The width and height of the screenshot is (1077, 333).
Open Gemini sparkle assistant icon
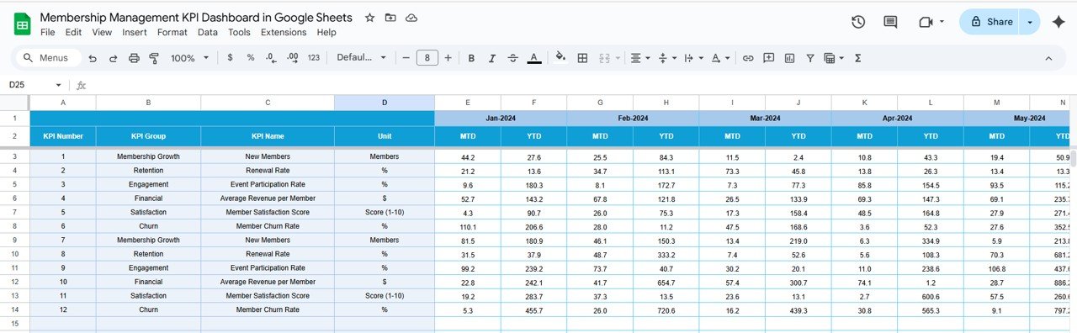[x=1059, y=22]
